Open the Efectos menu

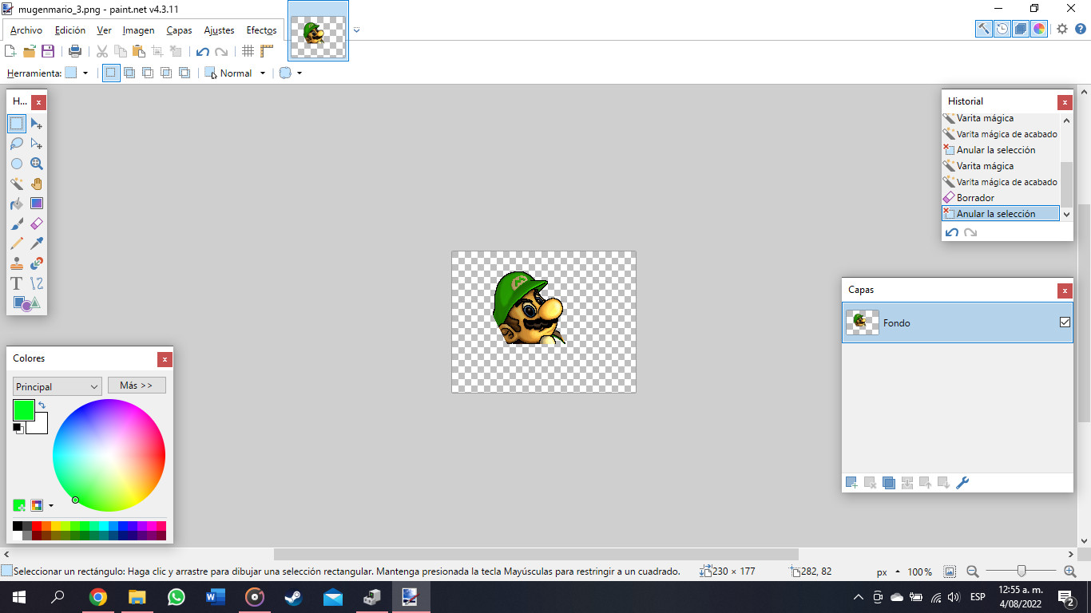[x=261, y=30]
